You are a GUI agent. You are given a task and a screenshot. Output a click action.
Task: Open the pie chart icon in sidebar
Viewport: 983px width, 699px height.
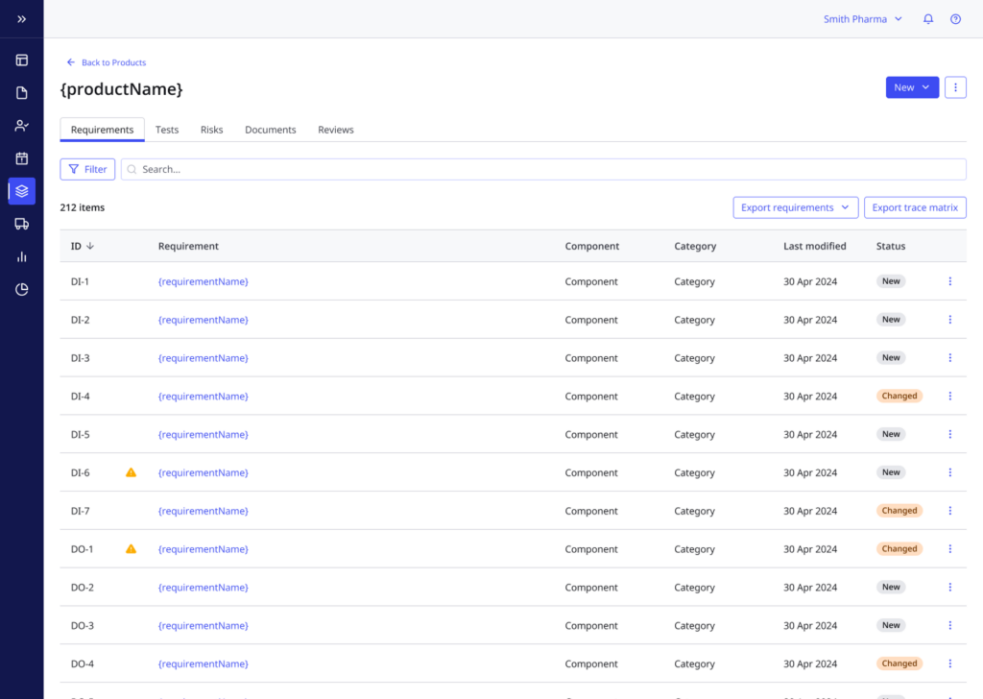tap(21, 289)
